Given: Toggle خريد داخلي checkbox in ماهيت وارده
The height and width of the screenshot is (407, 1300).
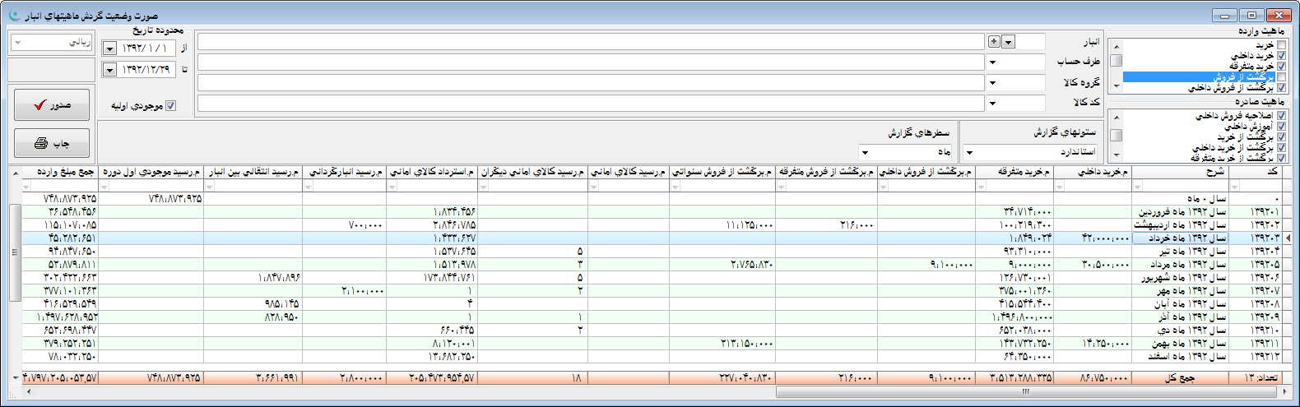Looking at the screenshot, I should pos(1281,55).
